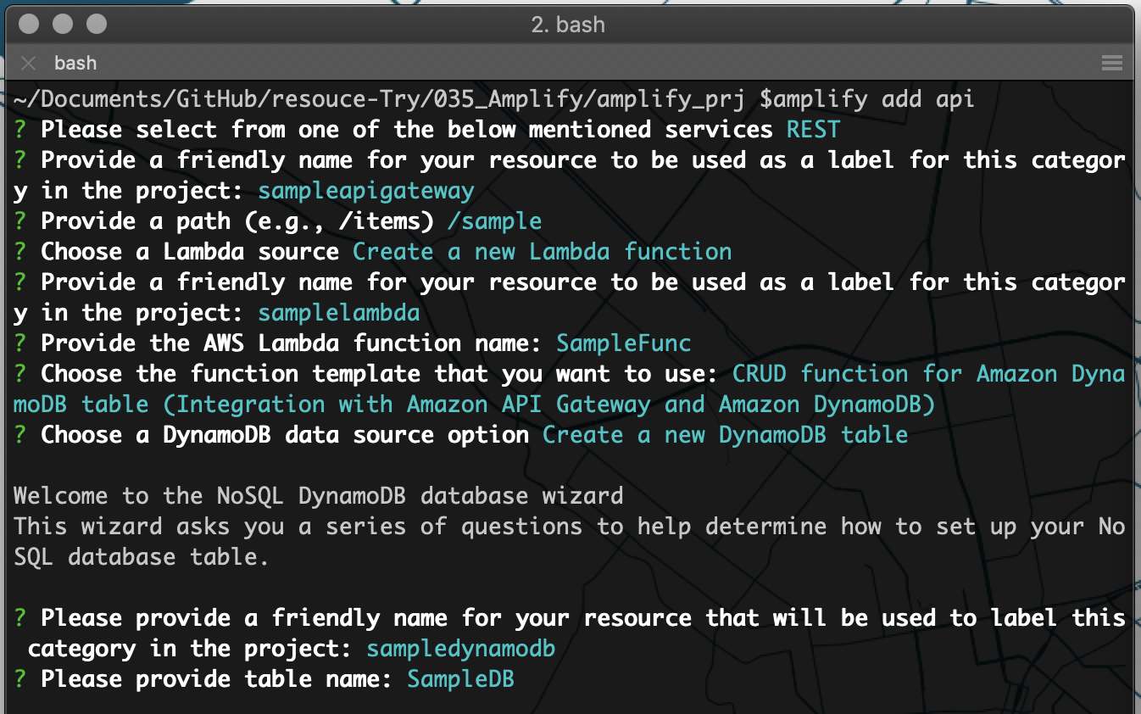Click the yellow minimize window button

click(63, 24)
